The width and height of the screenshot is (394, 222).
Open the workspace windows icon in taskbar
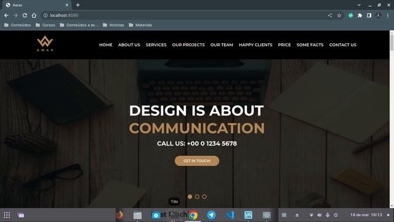point(21,215)
